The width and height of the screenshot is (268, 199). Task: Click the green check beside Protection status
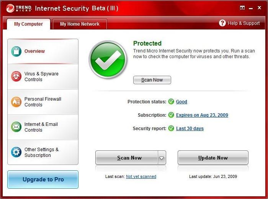click(x=171, y=101)
